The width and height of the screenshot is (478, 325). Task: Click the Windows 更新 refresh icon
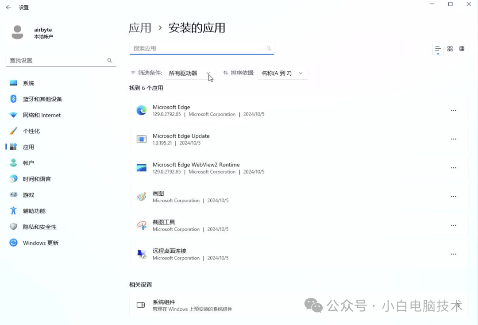pyautogui.click(x=13, y=243)
